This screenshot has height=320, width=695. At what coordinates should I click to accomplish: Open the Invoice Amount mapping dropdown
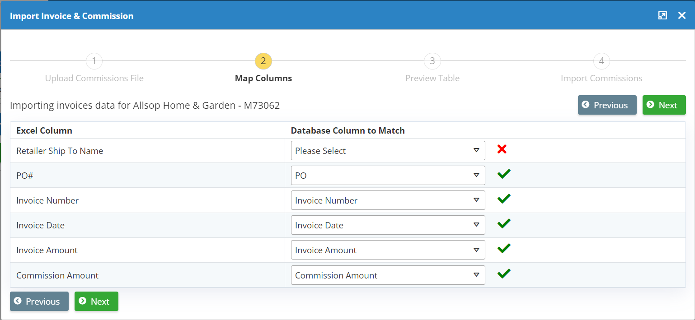(x=388, y=250)
